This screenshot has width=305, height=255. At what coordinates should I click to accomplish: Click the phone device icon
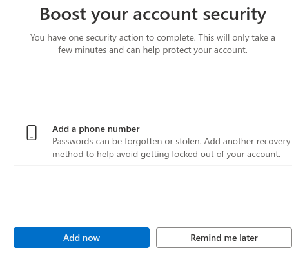tap(32, 133)
